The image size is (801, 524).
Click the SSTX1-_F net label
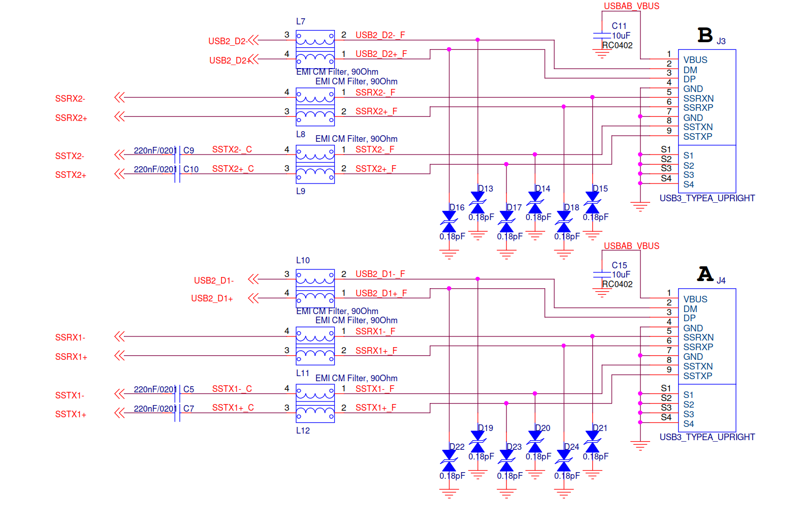[x=374, y=389]
